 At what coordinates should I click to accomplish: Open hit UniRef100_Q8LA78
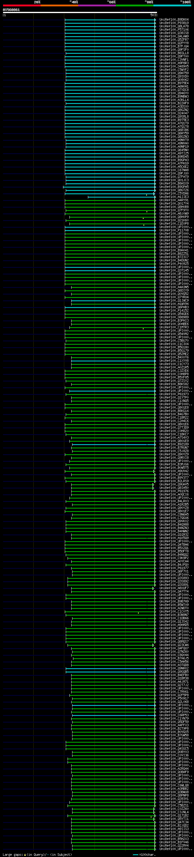click(x=174, y=26)
